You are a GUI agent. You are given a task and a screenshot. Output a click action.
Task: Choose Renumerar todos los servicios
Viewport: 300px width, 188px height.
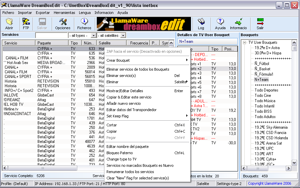(148, 172)
